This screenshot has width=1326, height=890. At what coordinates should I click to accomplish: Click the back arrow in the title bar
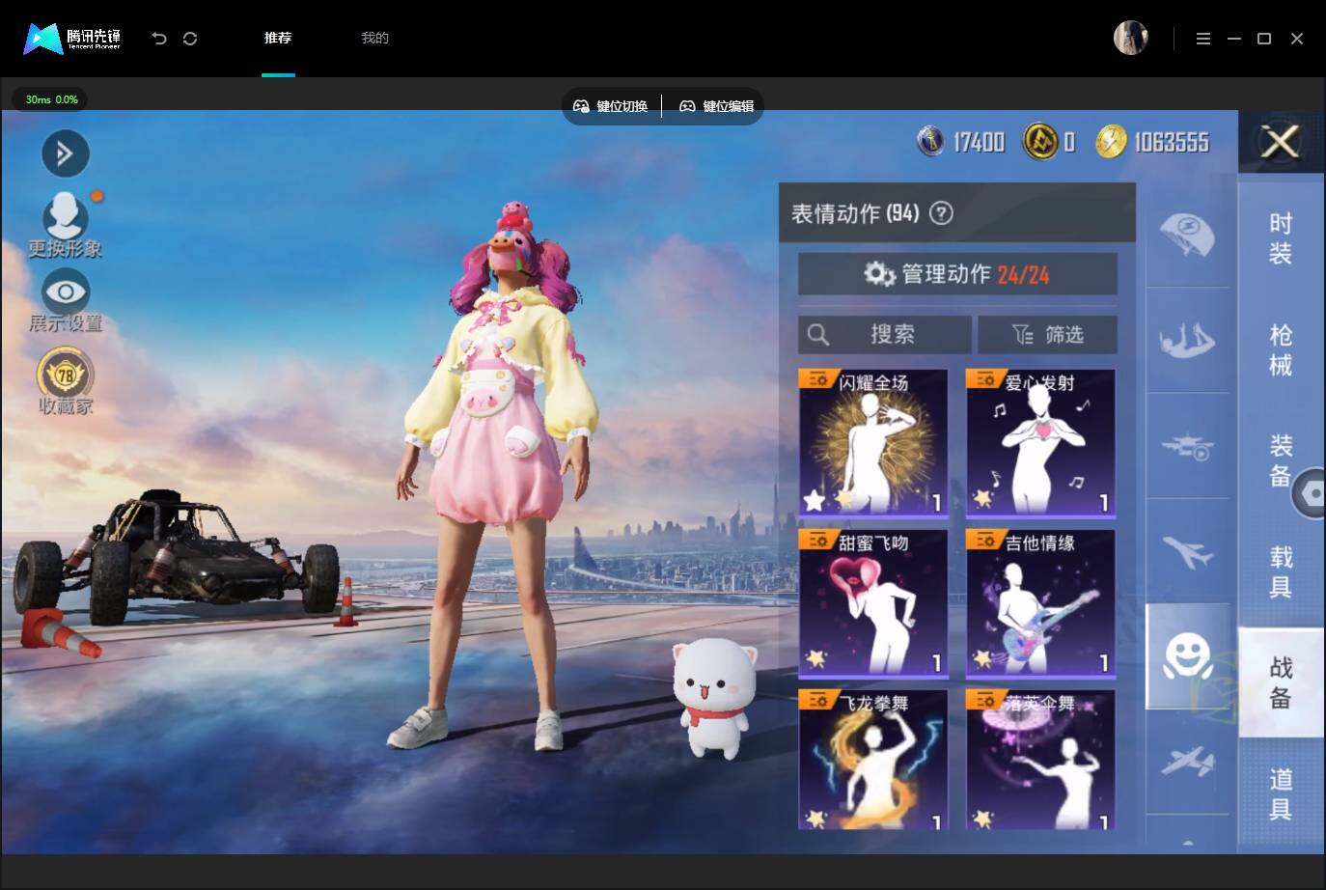point(159,39)
